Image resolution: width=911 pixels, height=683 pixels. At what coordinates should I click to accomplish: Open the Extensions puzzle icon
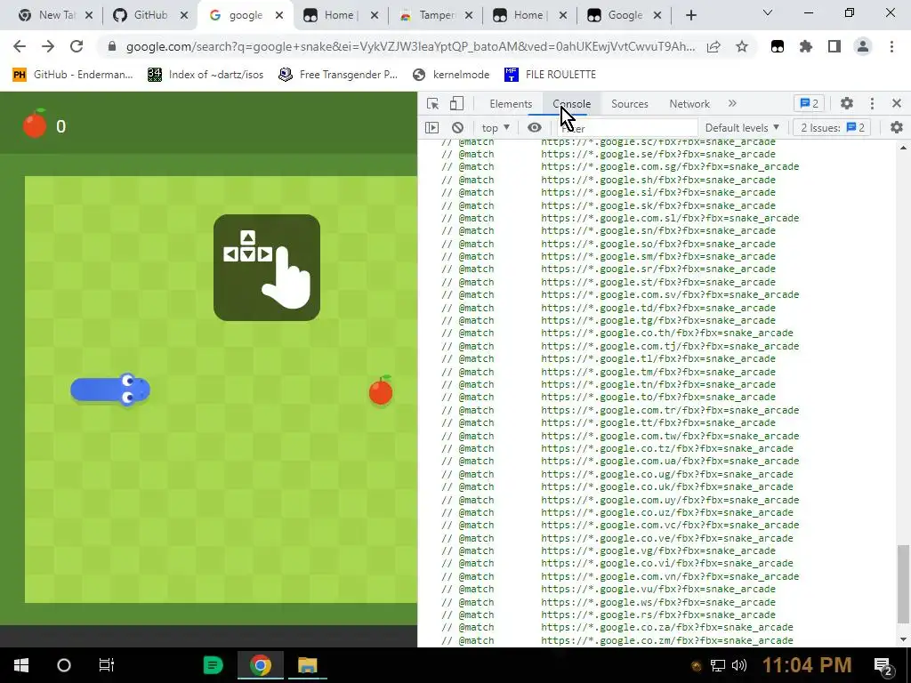tap(806, 46)
